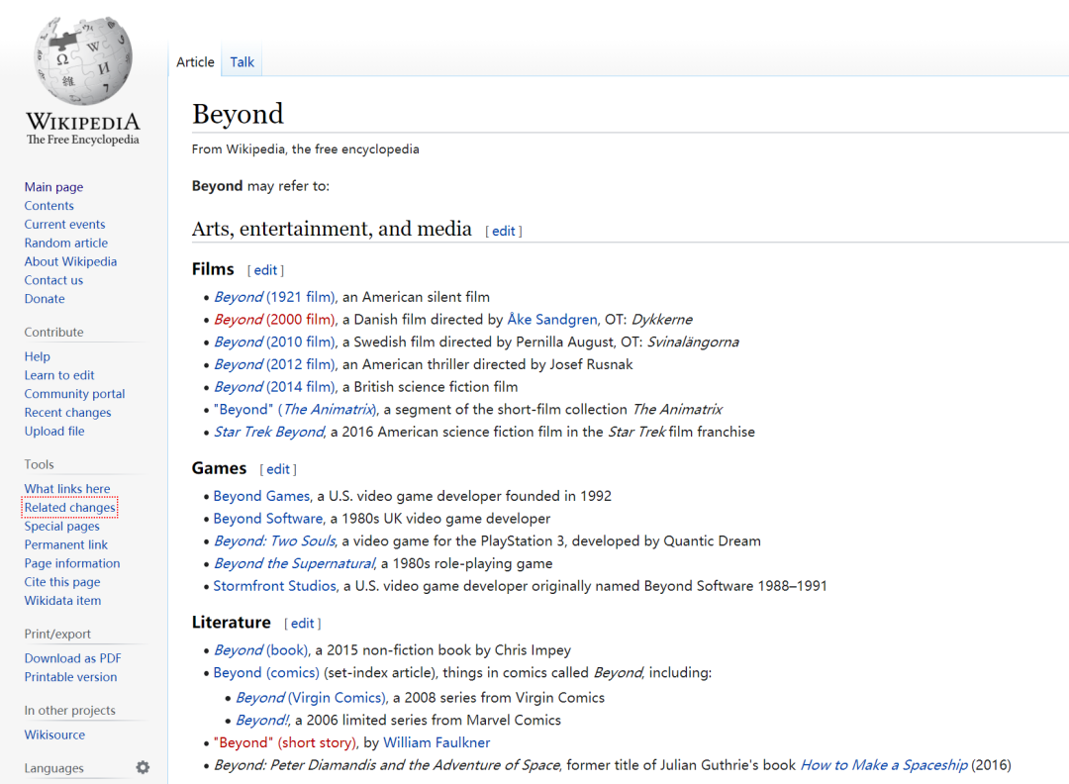Load a Random article
The width and height of the screenshot is (1069, 784).
(x=66, y=243)
